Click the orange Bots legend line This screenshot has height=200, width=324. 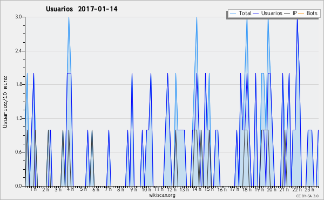point(301,14)
